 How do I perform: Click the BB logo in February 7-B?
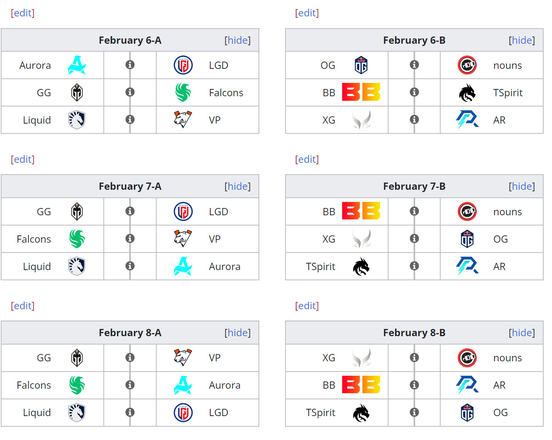pyautogui.click(x=361, y=211)
